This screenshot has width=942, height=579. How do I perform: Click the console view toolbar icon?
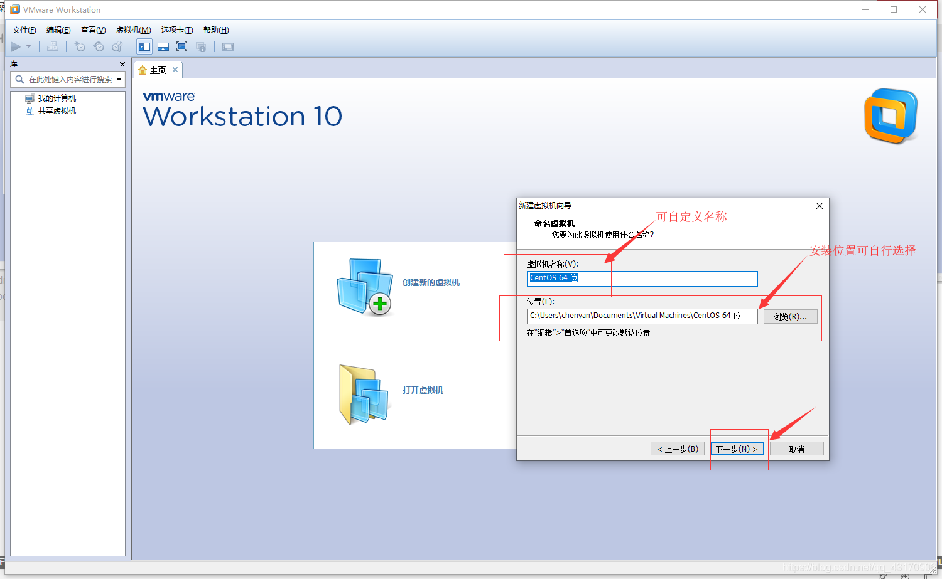[228, 46]
